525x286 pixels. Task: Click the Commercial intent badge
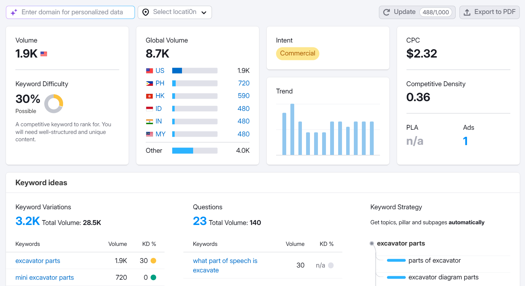coord(297,53)
